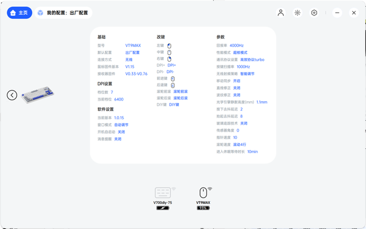This screenshot has height=229, width=366.
Task: Change 休眠等待时长 value 10min
Action: pos(252,151)
